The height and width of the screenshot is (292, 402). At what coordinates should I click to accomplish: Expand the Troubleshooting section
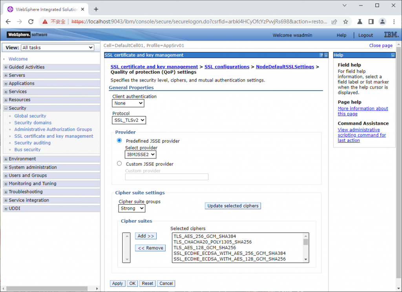point(6,192)
